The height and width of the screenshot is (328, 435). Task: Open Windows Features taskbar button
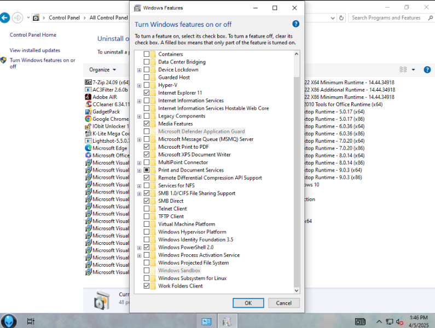[227, 321]
